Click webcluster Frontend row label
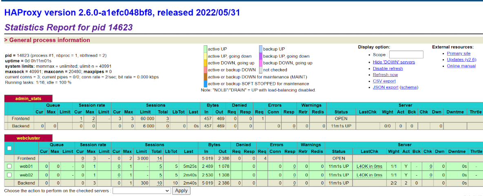Screen dimensions: 483x196 point(26,158)
